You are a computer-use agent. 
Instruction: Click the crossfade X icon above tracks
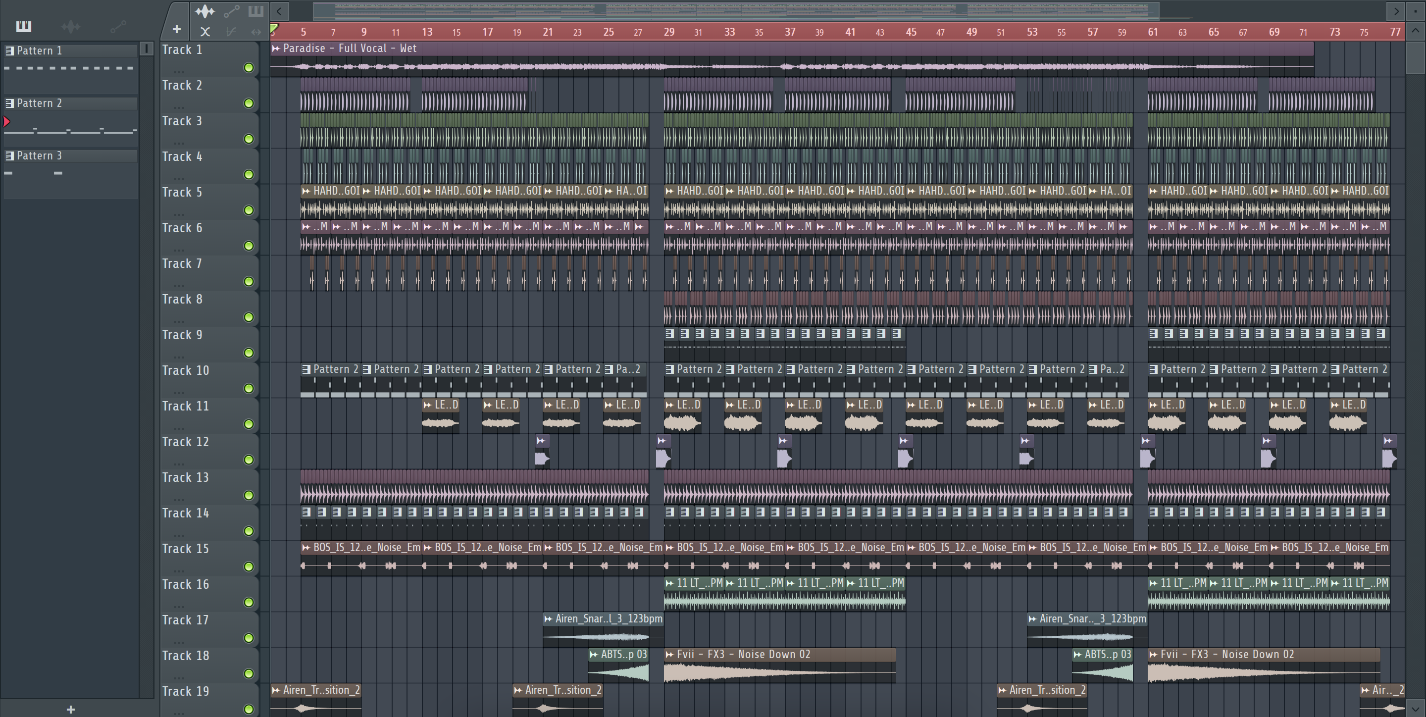205,32
